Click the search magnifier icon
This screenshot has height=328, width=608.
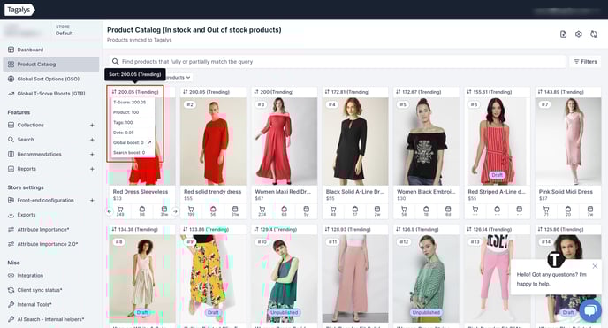click(x=115, y=62)
